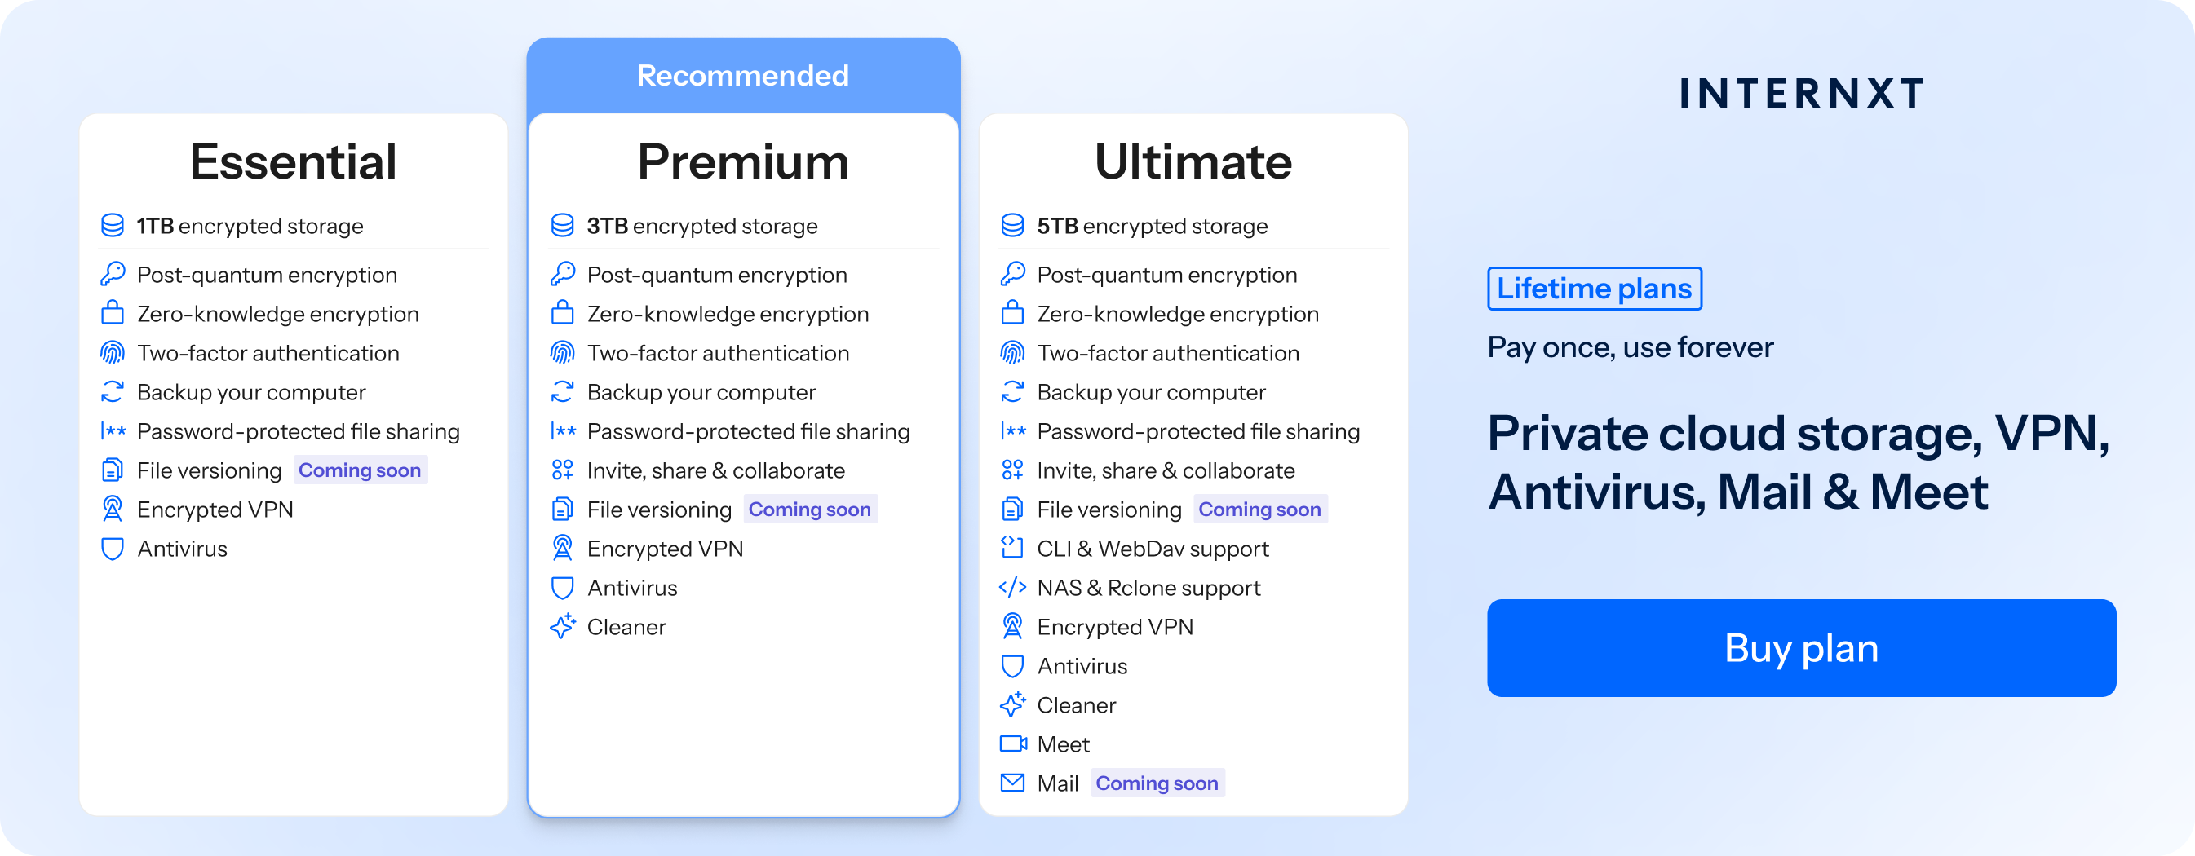Click the Antivirus shield icon in Ultimate
Screen dimensions: 2195x856
(1011, 665)
